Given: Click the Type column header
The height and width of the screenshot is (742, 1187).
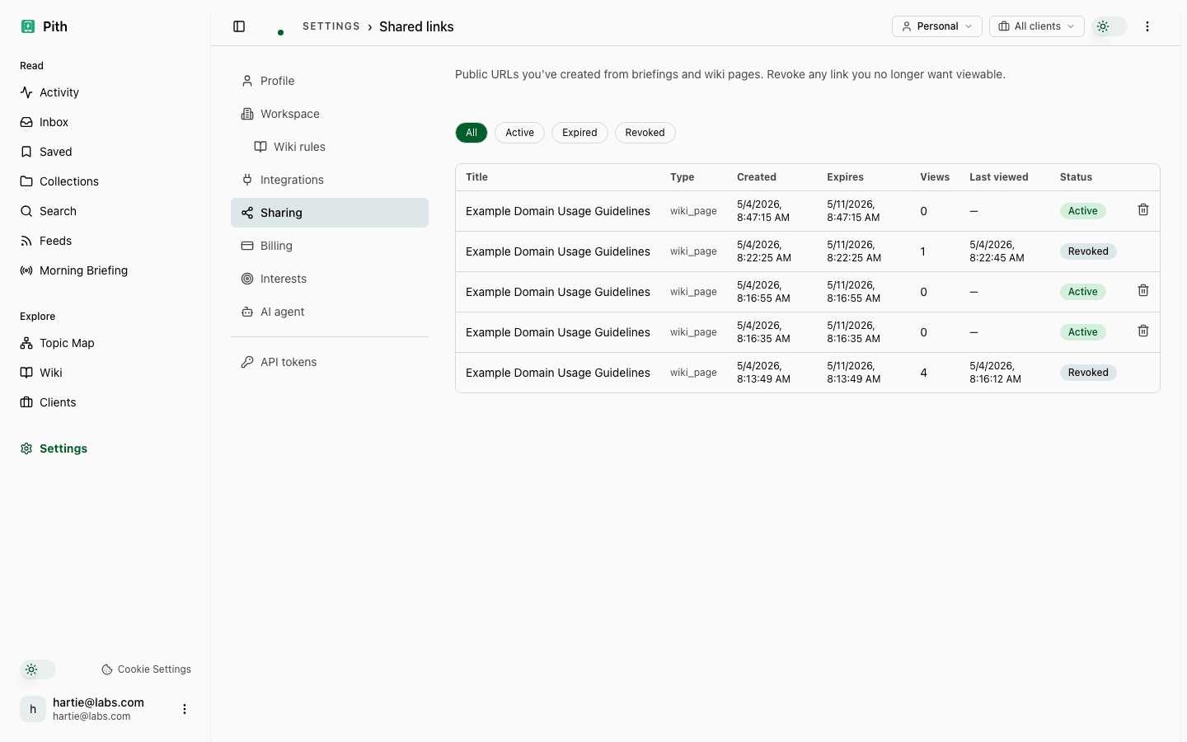Looking at the screenshot, I should pyautogui.click(x=682, y=177).
